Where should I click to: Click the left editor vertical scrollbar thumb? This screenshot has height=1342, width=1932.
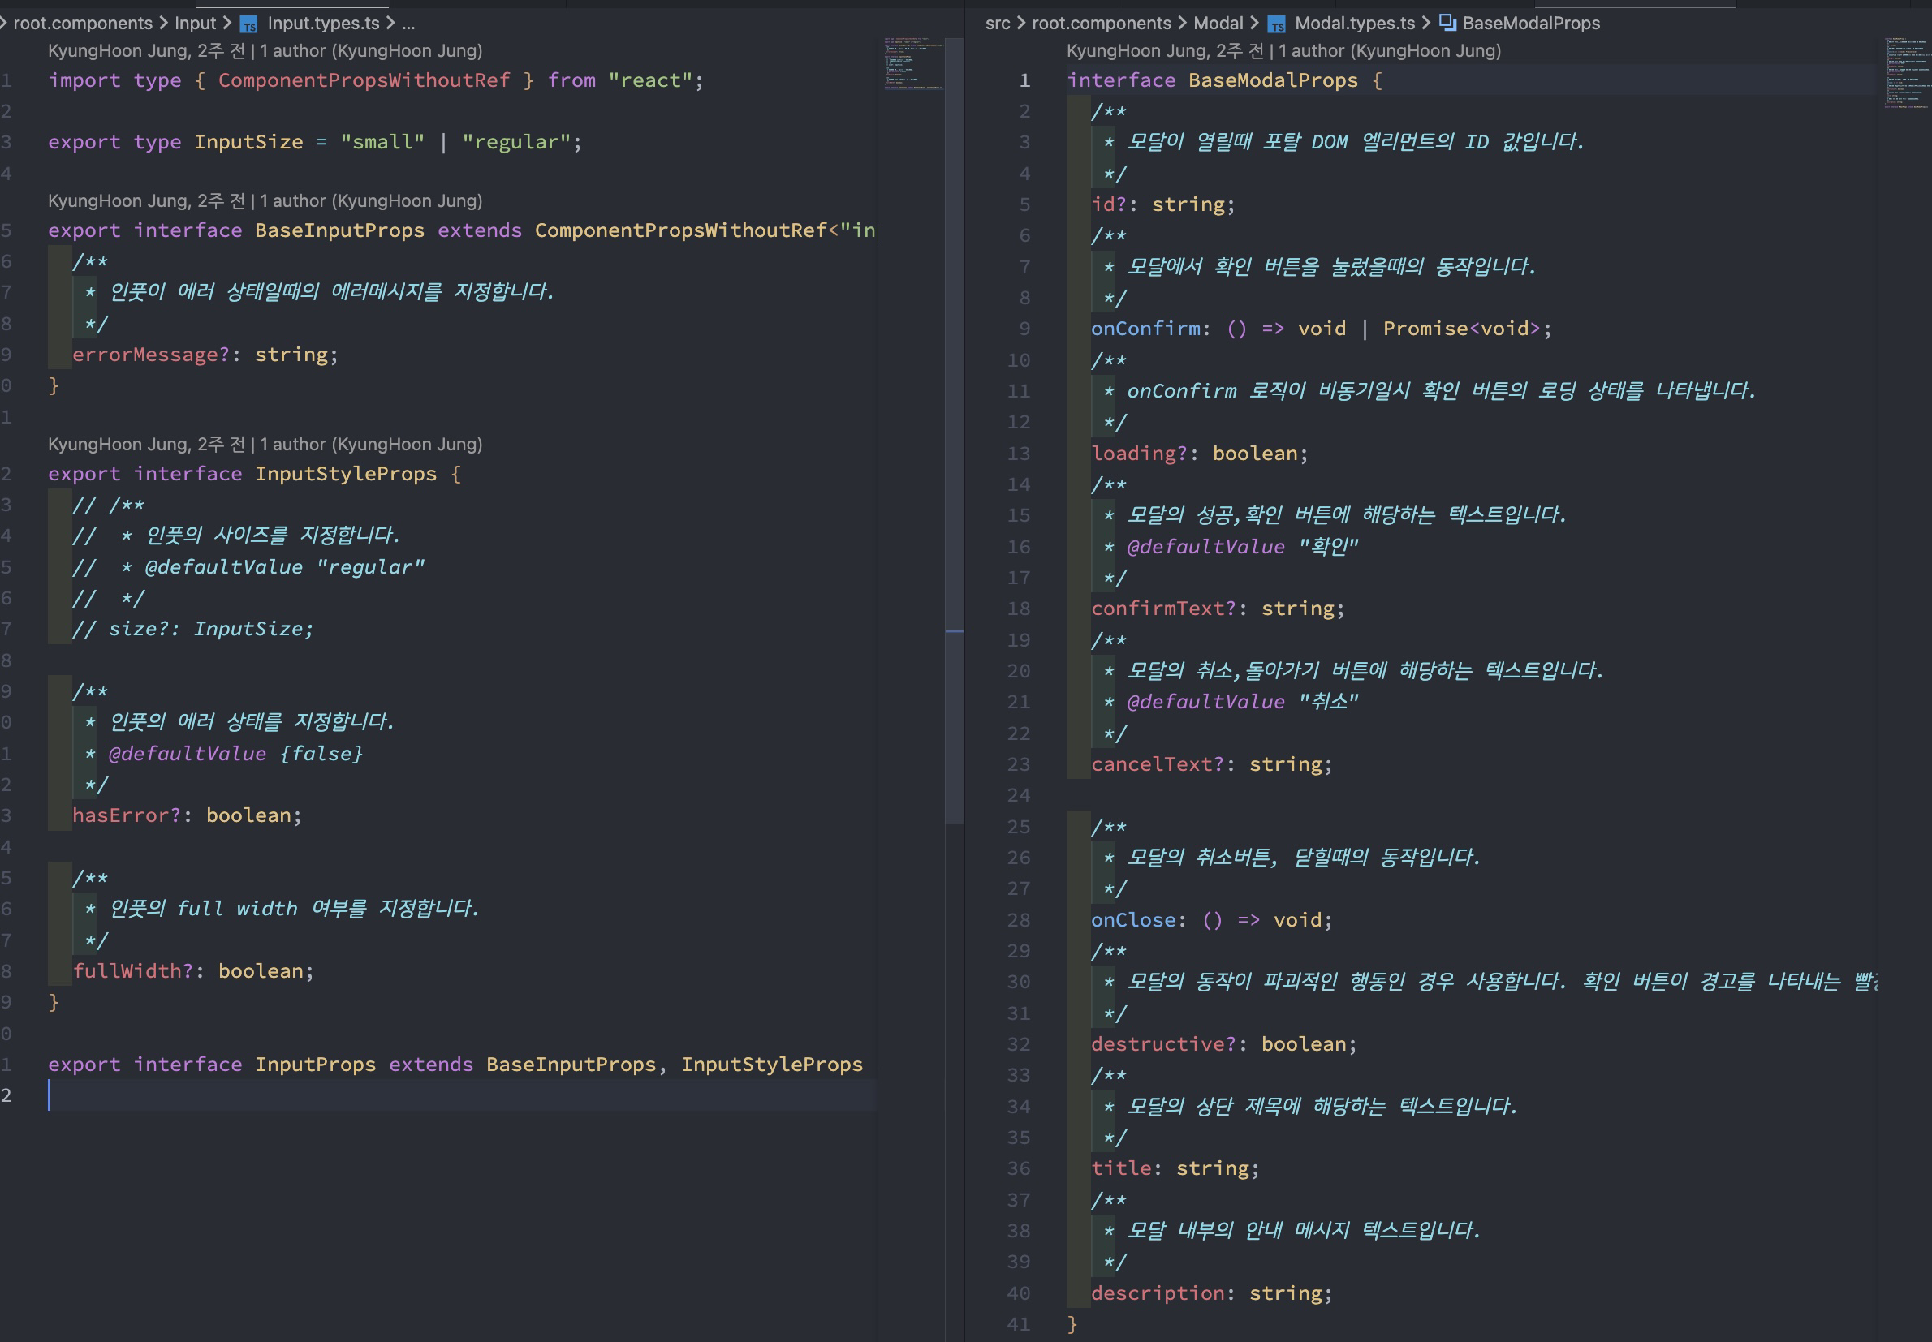(954, 420)
